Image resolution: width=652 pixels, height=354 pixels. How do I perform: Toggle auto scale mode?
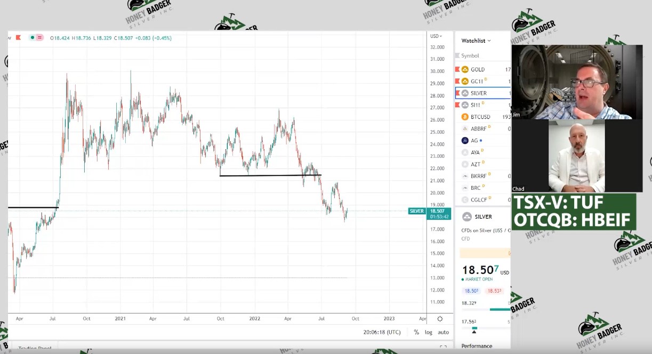(443, 332)
